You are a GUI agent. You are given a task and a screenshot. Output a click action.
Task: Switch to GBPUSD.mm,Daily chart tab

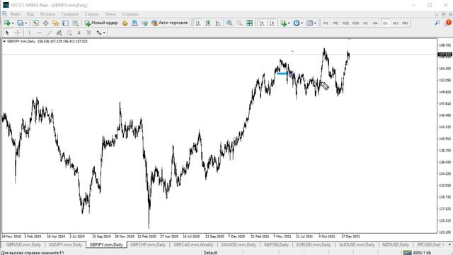(x=23, y=244)
